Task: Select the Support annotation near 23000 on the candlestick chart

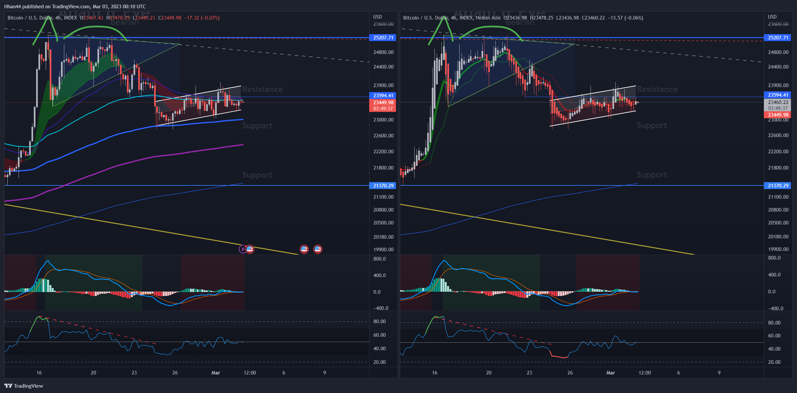Action: tap(257, 126)
